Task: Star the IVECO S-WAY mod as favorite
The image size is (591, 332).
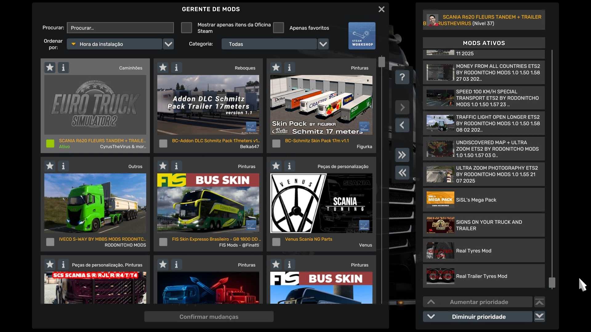Action: click(50, 166)
